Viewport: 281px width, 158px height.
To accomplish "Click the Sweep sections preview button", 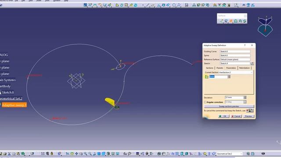I will (229, 106).
